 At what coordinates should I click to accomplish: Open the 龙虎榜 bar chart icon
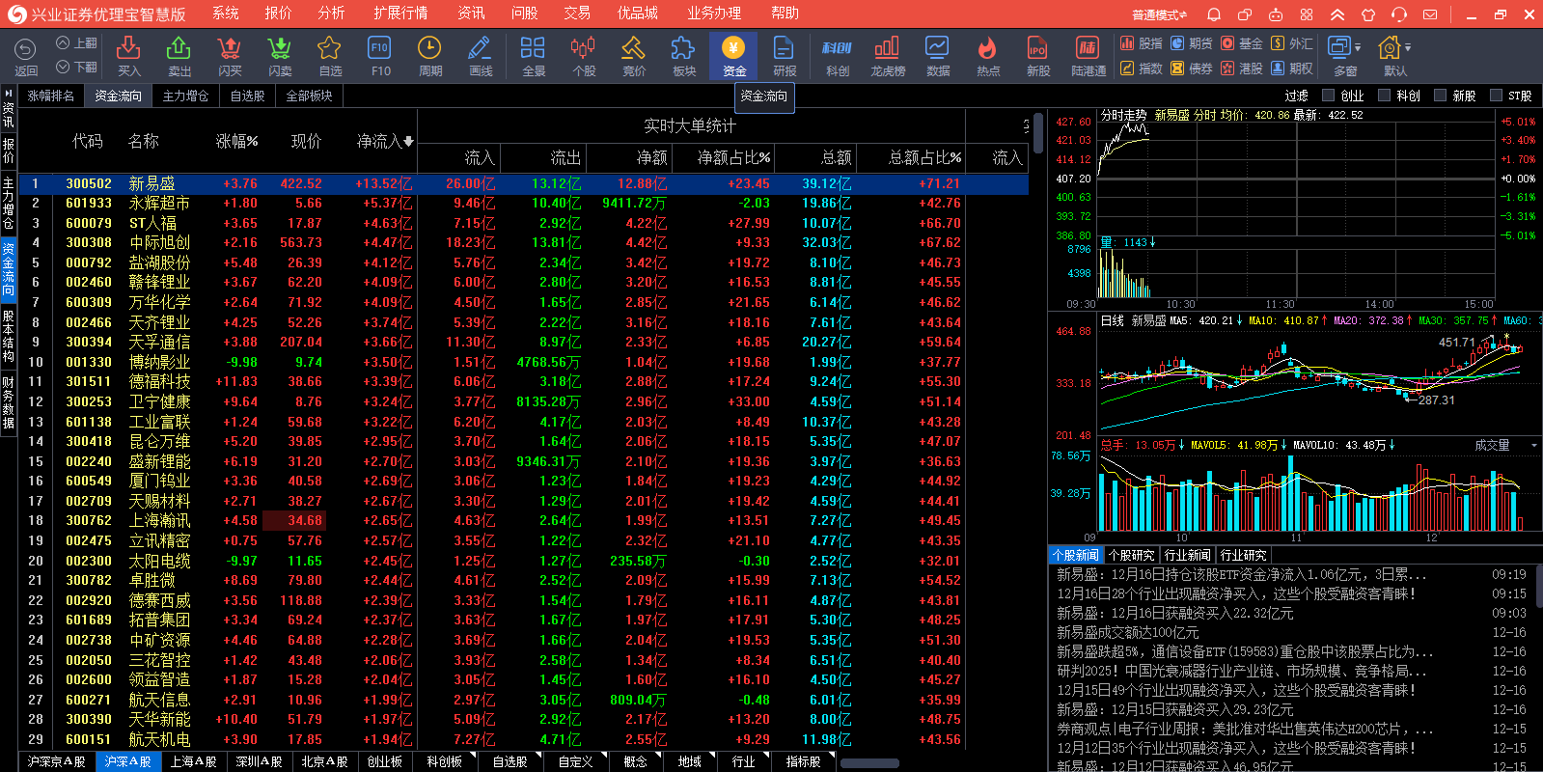[x=887, y=55]
